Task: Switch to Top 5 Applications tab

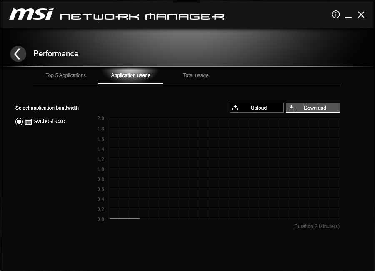Action: coord(66,75)
